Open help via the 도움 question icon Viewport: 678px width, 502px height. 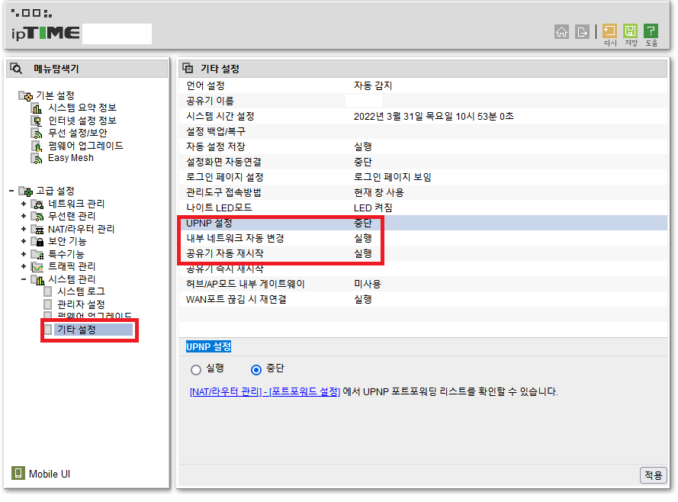pyautogui.click(x=651, y=31)
